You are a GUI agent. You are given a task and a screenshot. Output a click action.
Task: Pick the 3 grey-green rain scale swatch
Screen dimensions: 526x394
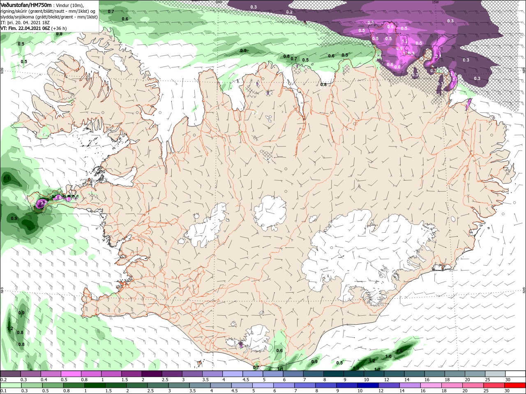[x=179, y=385]
